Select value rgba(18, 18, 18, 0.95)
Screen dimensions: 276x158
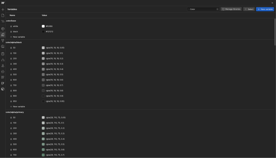click(55, 101)
